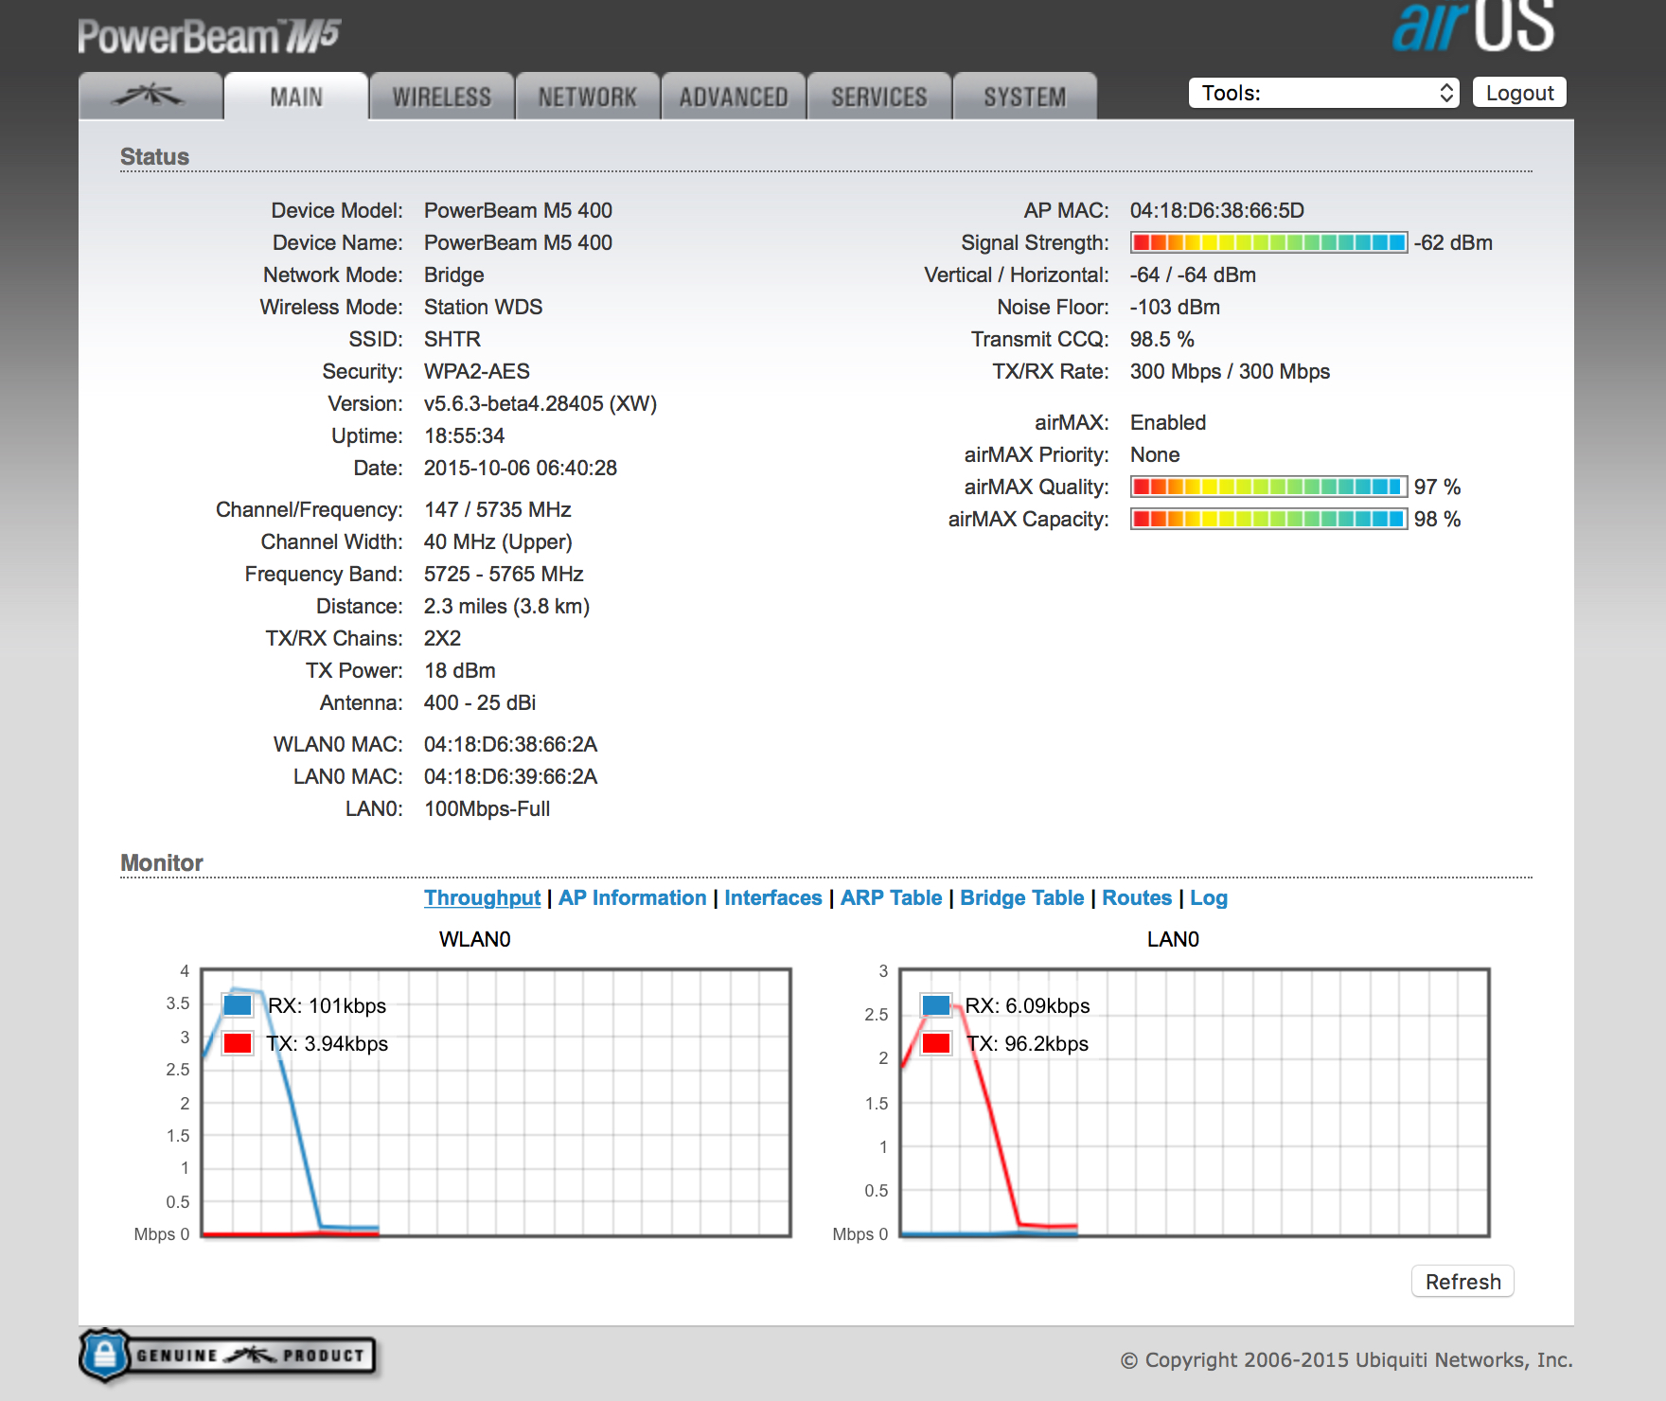Click the airMAX Quality bar

coord(1269,487)
